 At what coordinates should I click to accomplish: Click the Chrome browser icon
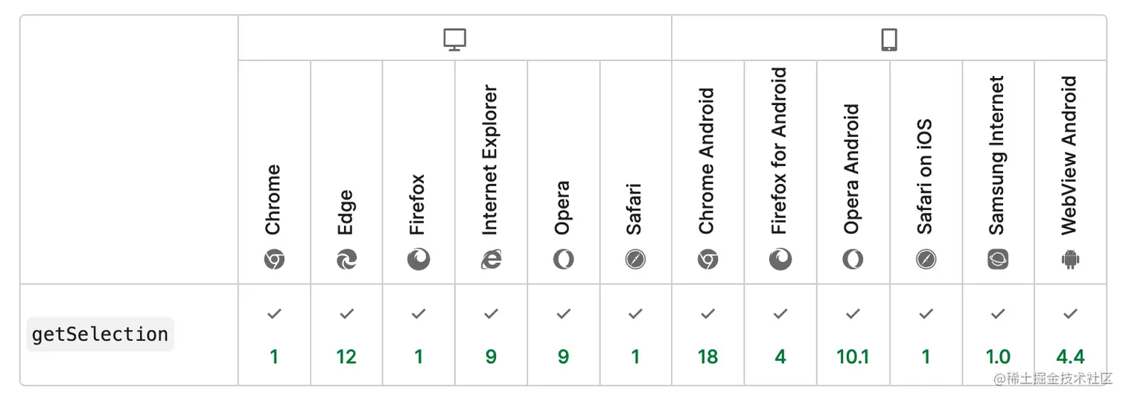[274, 259]
